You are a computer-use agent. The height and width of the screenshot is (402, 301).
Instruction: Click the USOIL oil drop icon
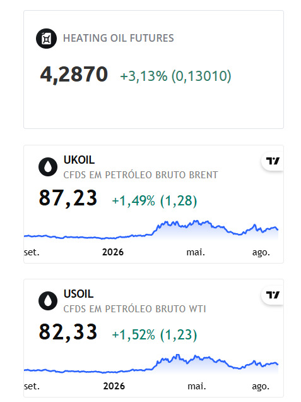point(48,301)
